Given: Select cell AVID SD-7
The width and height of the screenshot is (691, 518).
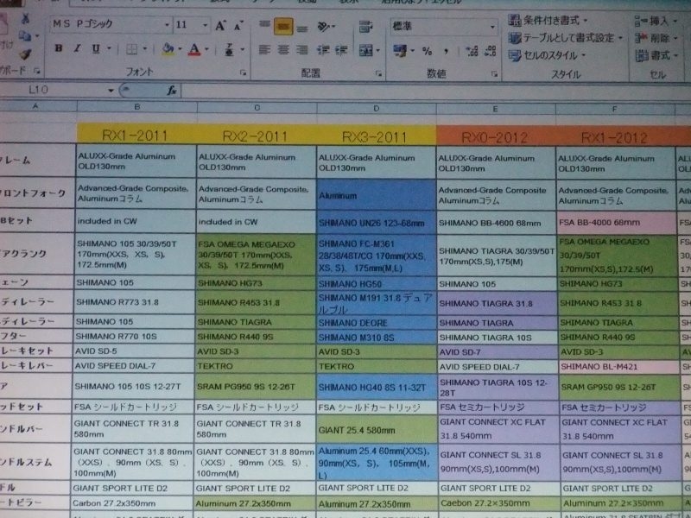Looking at the screenshot, I should [498, 352].
